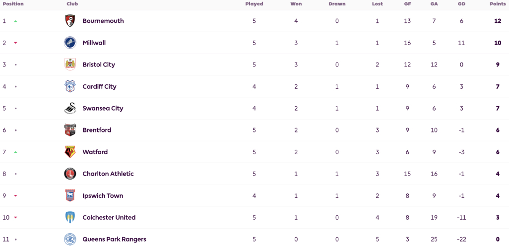Screen dimensions: 509x248
Task: Click Watford's green up-arrow movement indicator
Action: 15,152
